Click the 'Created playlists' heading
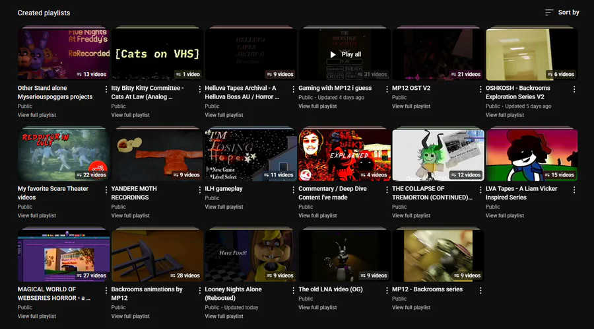594x329 pixels. (x=44, y=13)
